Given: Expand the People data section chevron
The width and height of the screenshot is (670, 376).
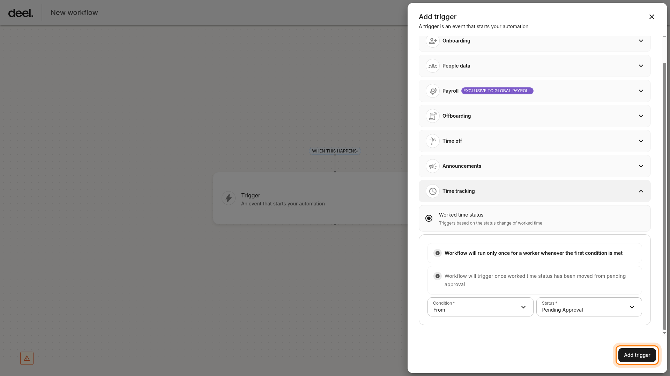Looking at the screenshot, I should [641, 66].
